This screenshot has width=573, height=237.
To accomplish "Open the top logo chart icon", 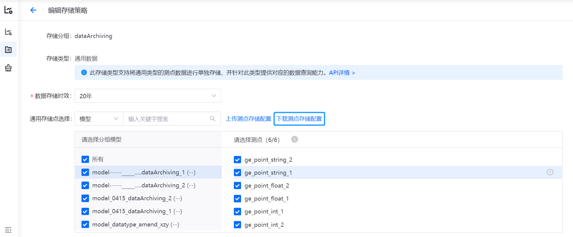I will pos(8,10).
